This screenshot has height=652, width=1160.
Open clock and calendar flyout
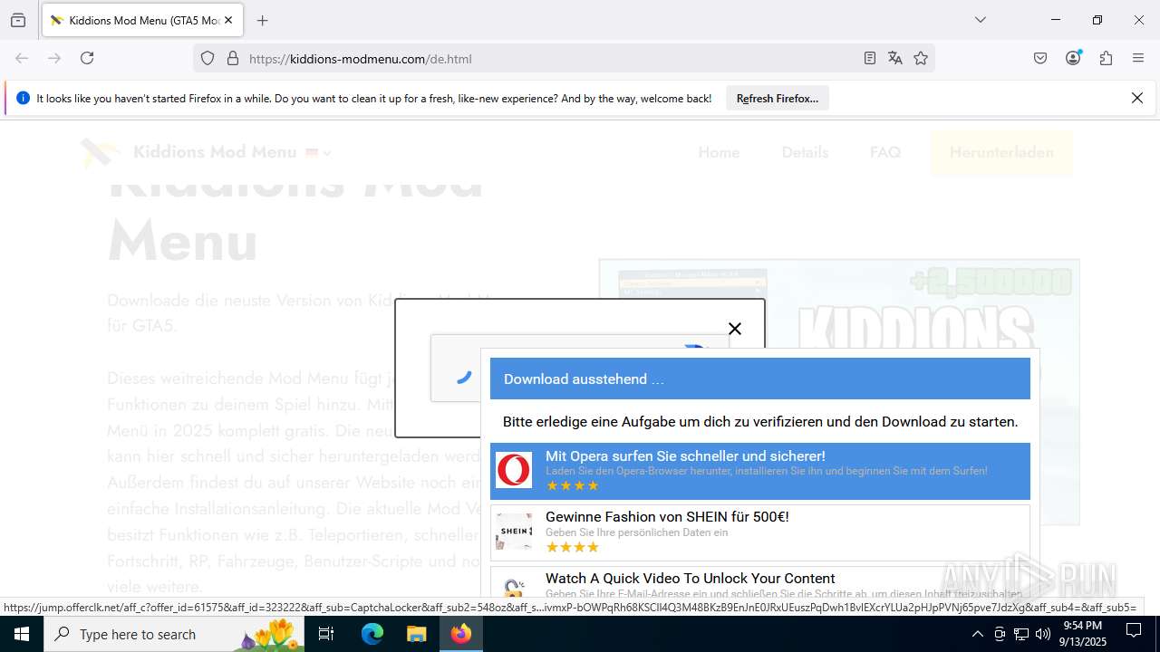click(1083, 634)
